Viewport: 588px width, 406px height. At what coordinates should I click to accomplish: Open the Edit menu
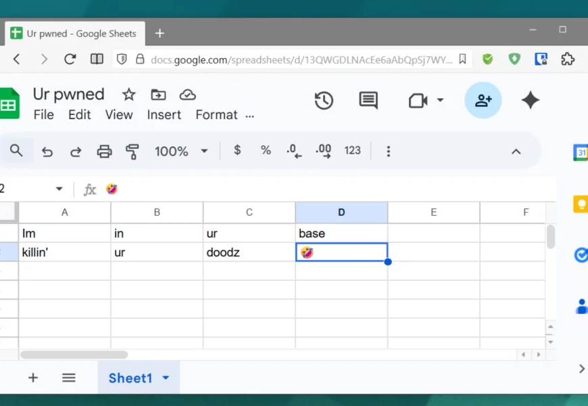pyautogui.click(x=80, y=114)
